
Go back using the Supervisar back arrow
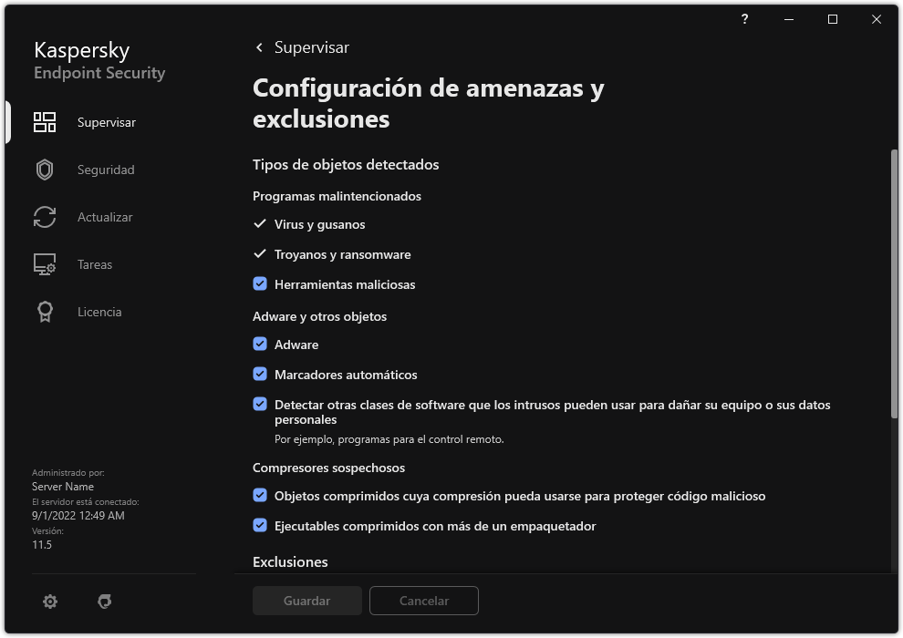point(258,46)
